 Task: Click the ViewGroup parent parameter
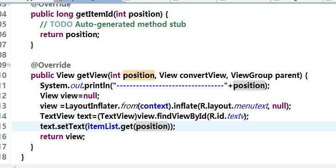[266, 75]
